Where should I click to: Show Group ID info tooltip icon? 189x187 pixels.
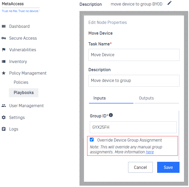point(111,115)
